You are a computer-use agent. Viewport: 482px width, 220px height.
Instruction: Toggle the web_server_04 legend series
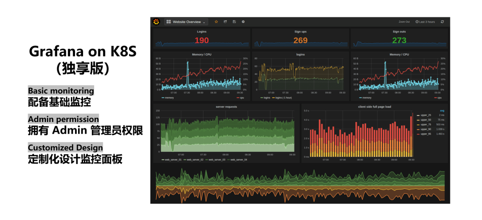tap(237, 159)
